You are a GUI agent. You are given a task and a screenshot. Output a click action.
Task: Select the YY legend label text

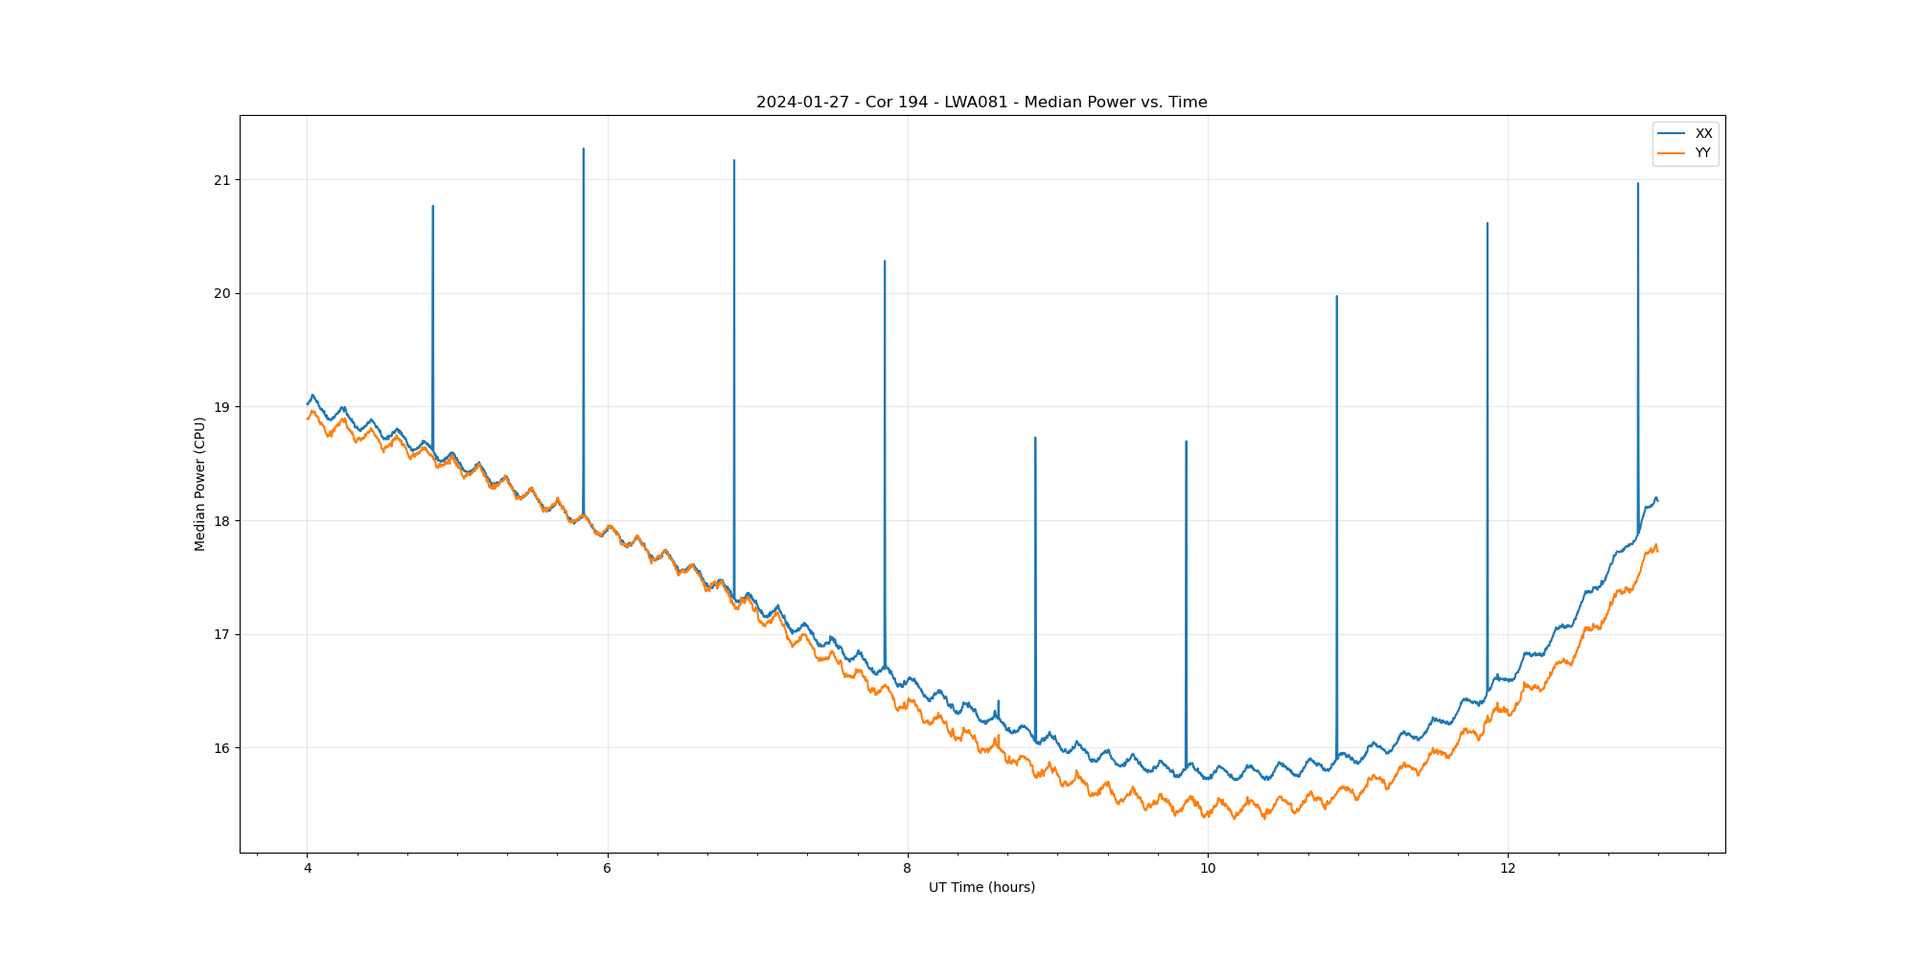[1703, 152]
